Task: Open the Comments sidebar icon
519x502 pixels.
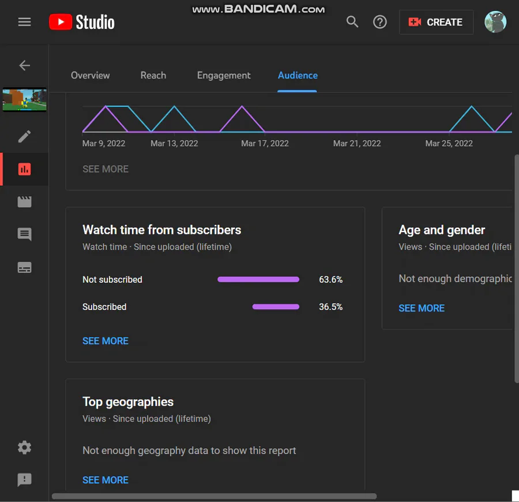Action: pyautogui.click(x=24, y=234)
